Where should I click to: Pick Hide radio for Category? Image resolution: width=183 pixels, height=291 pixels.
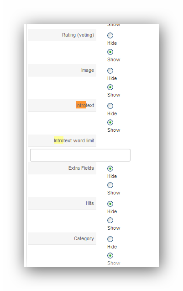pyautogui.click(x=110, y=239)
